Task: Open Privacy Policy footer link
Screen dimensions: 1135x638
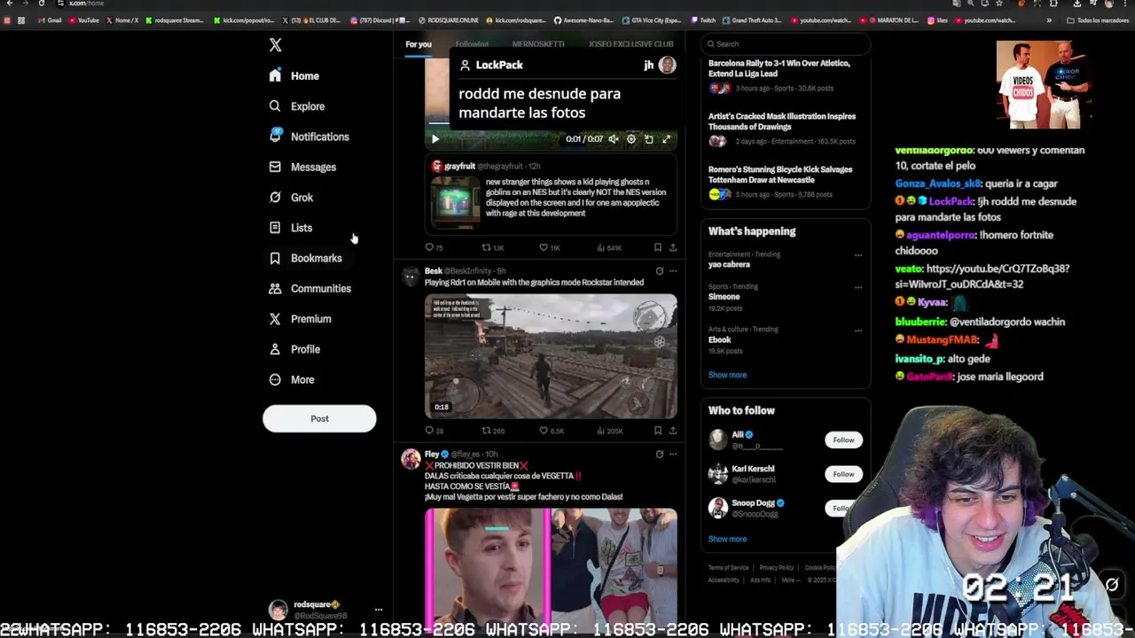Action: point(776,568)
